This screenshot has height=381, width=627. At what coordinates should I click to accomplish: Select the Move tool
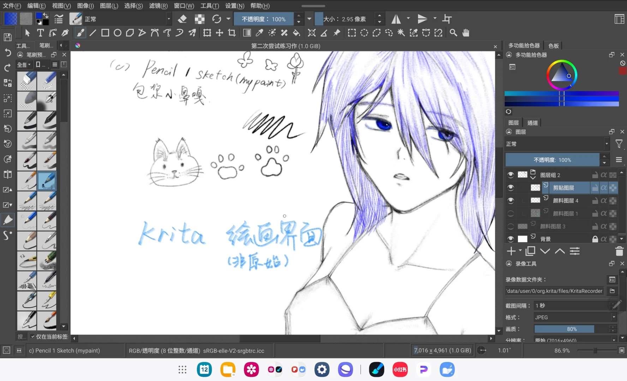coord(220,33)
